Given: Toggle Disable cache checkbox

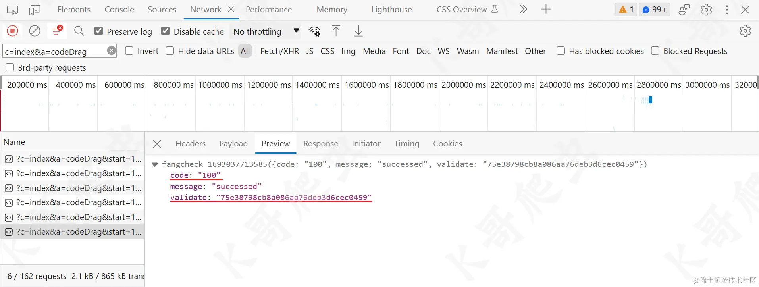Looking at the screenshot, I should pos(166,31).
